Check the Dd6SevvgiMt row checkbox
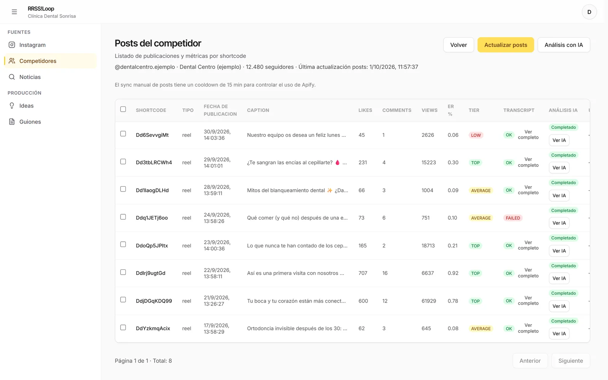Viewport: 608px width, 380px height. (123, 134)
